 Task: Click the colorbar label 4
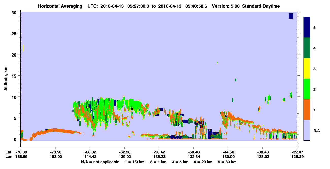[315, 48]
